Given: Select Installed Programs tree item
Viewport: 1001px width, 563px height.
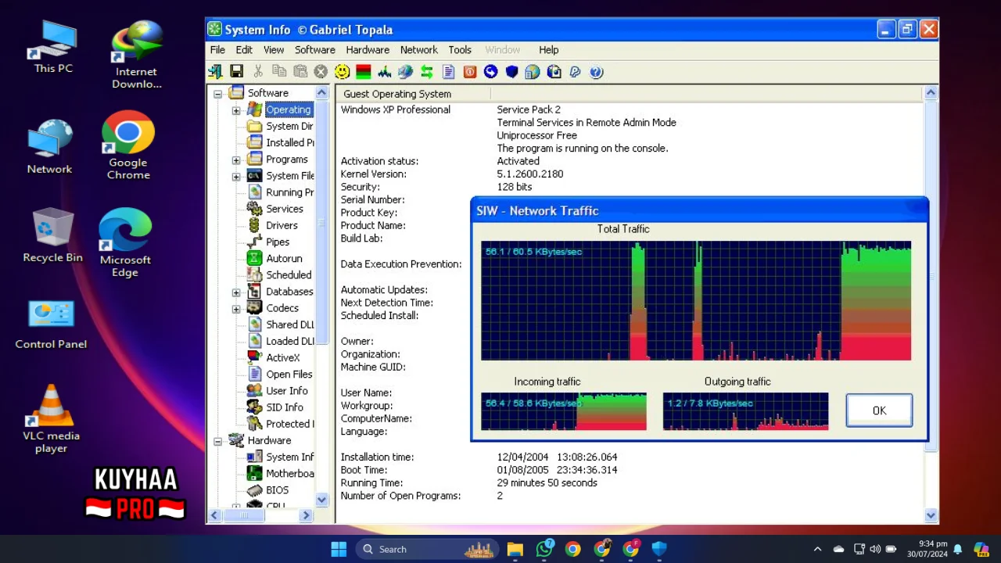Looking at the screenshot, I should click(x=289, y=142).
